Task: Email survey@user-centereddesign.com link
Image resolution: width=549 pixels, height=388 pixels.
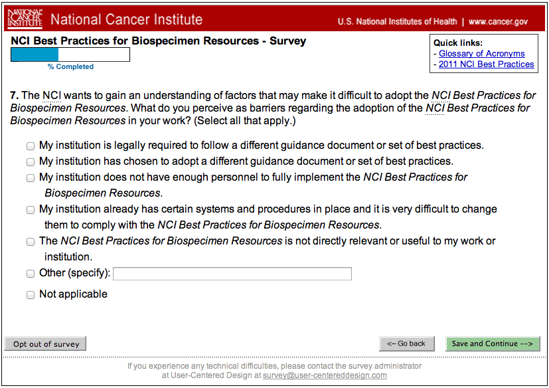Action: (325, 375)
